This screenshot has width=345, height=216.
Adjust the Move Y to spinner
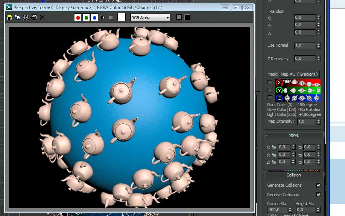tap(318, 155)
